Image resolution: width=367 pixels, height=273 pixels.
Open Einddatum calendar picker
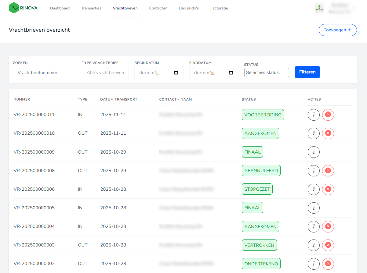tap(231, 73)
